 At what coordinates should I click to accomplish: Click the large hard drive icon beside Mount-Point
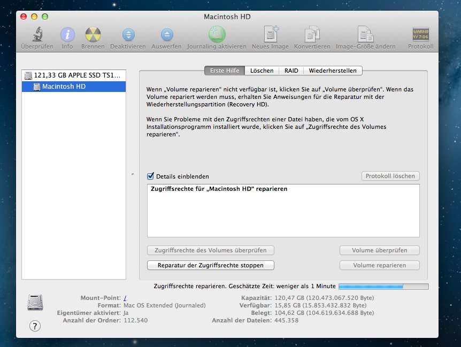[x=35, y=302]
